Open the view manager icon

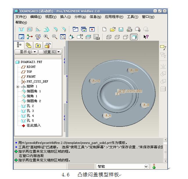(x=96, y=37)
